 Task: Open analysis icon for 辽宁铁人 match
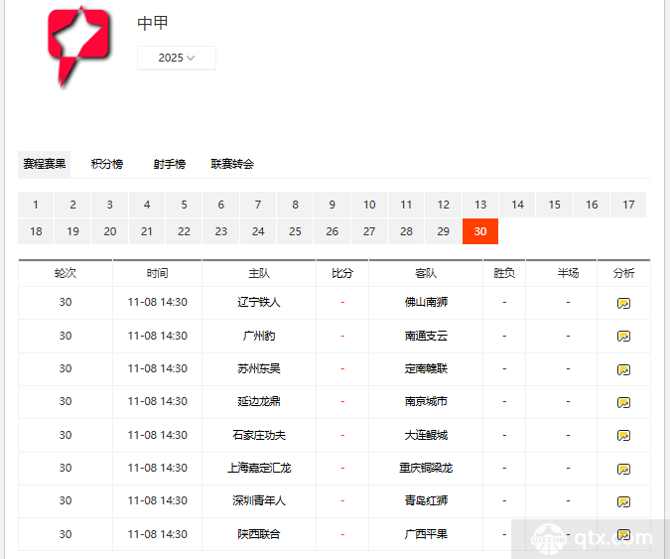tap(623, 303)
